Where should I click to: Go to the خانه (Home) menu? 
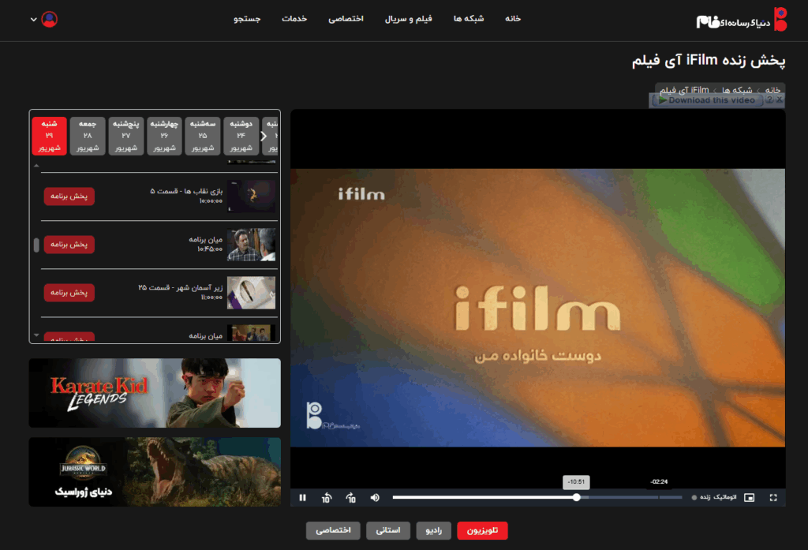pos(513,19)
